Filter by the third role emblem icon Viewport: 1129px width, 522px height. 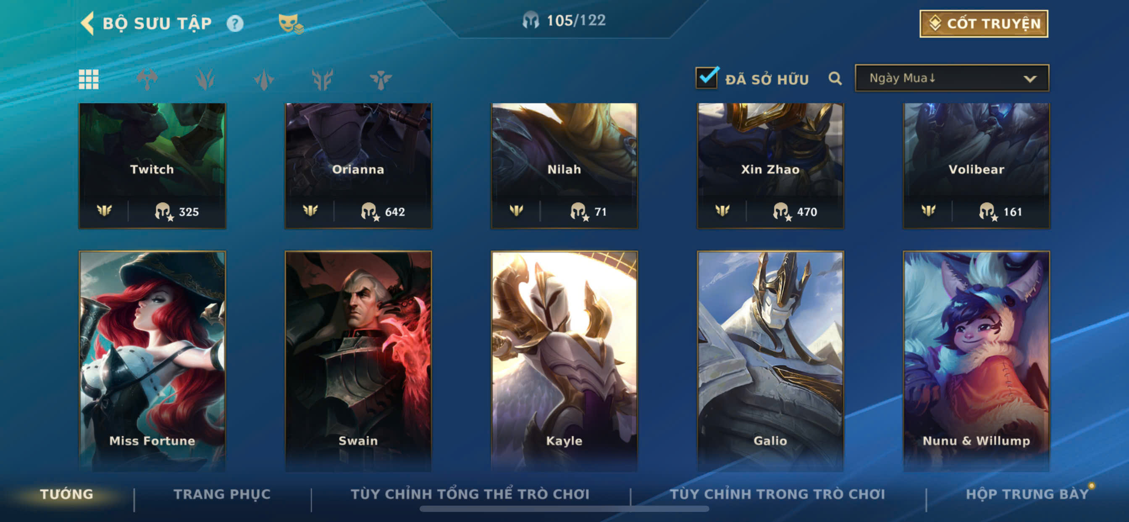coord(264,79)
